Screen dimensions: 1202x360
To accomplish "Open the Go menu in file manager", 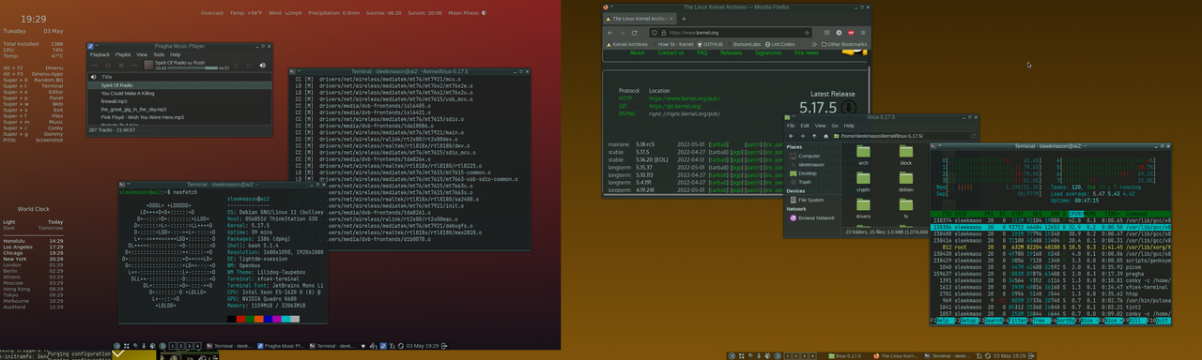I will 835,126.
